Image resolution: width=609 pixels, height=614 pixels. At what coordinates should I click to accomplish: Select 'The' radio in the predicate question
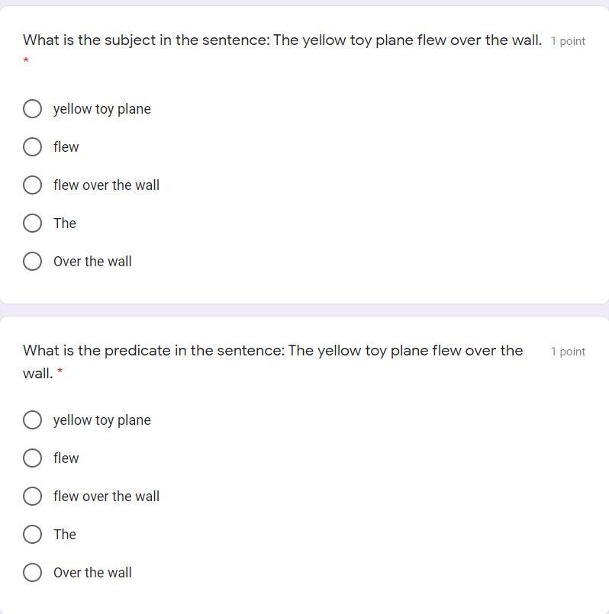click(32, 535)
